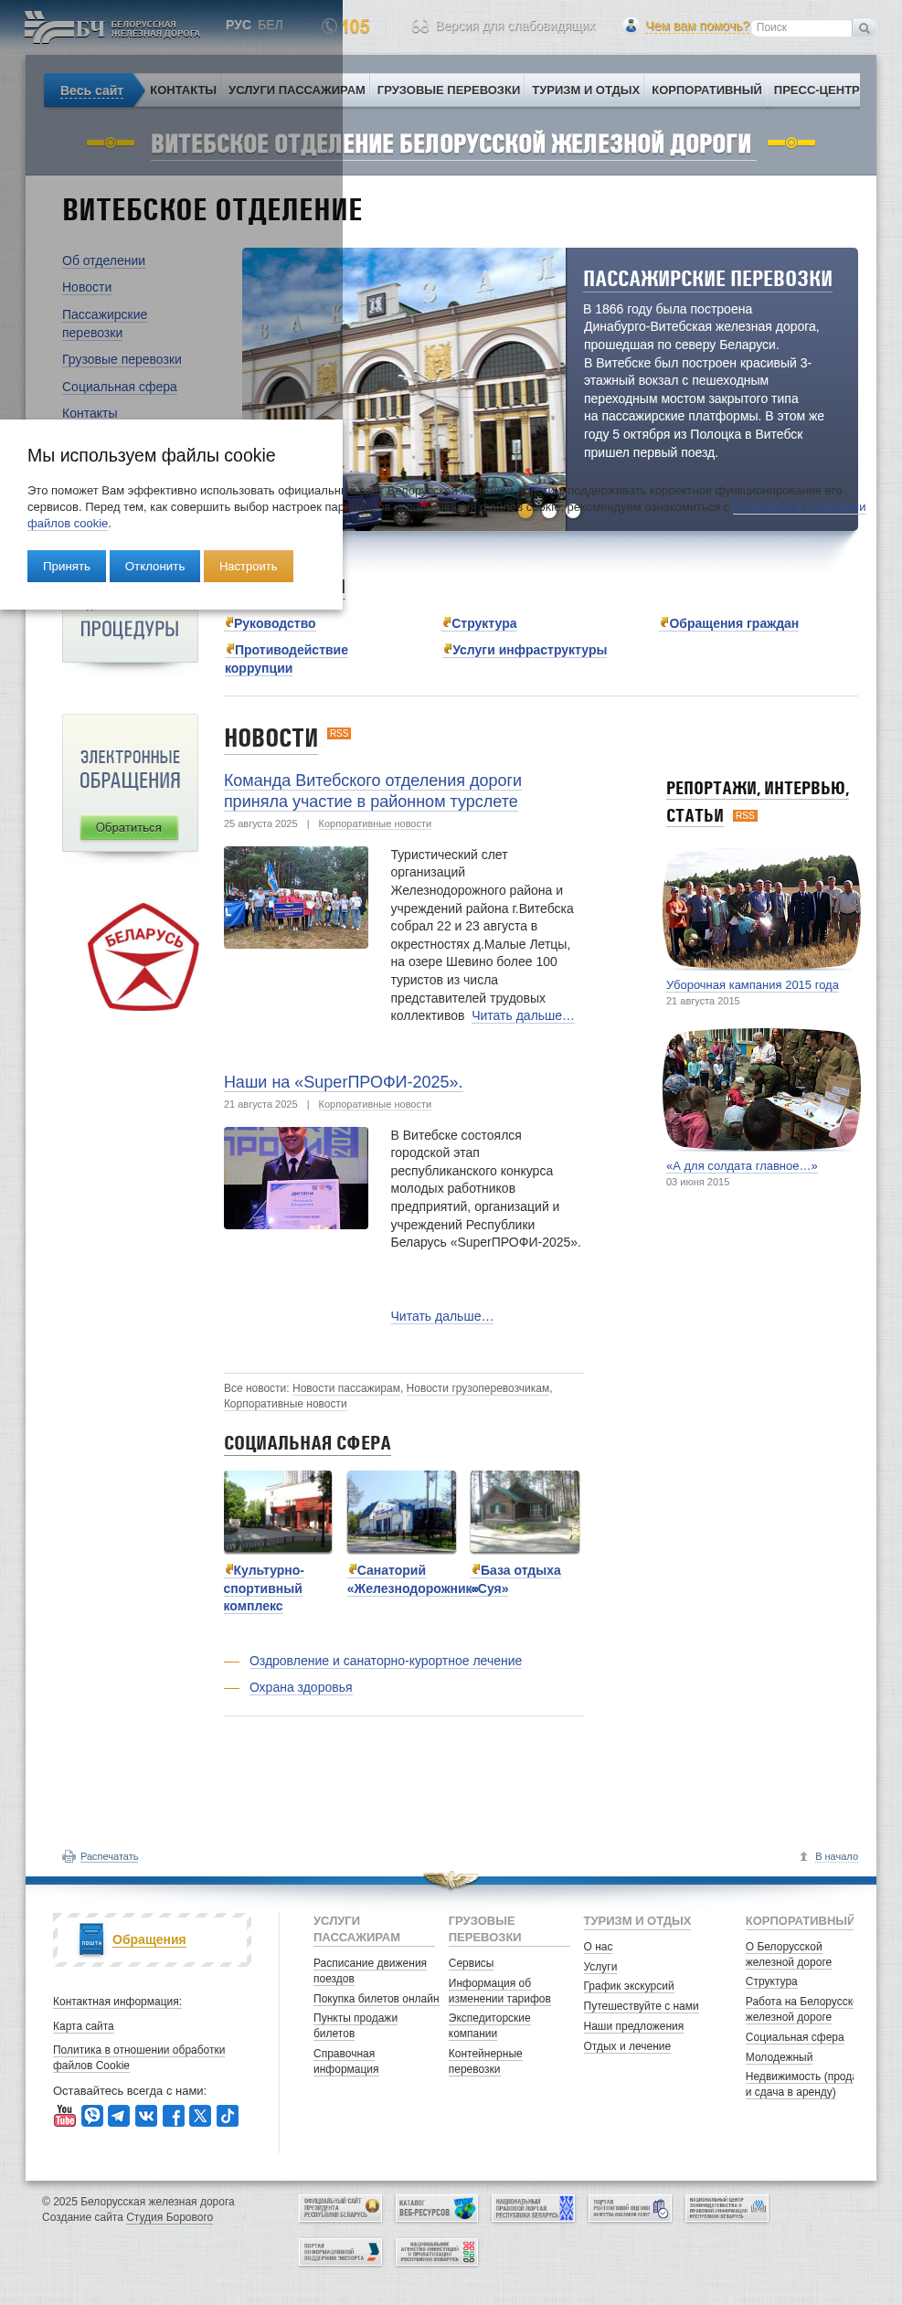Open the export support portal banner
The image size is (902, 2305).
point(340,2252)
